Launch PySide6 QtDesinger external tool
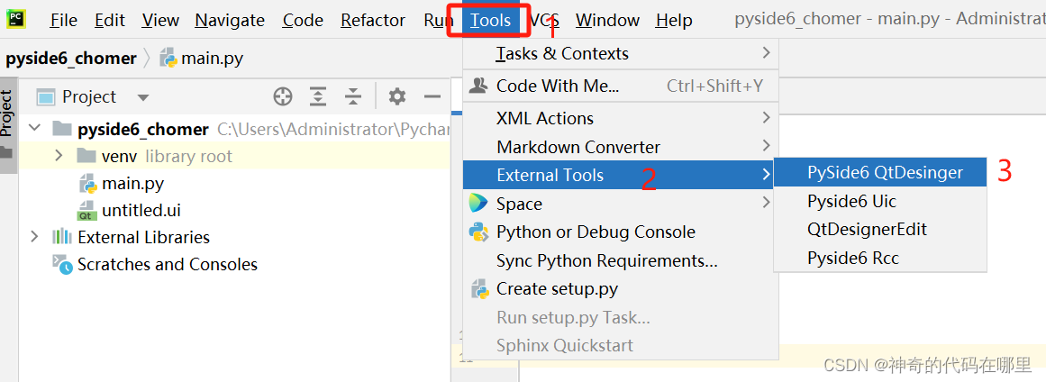1046x382 pixels. tap(880, 173)
